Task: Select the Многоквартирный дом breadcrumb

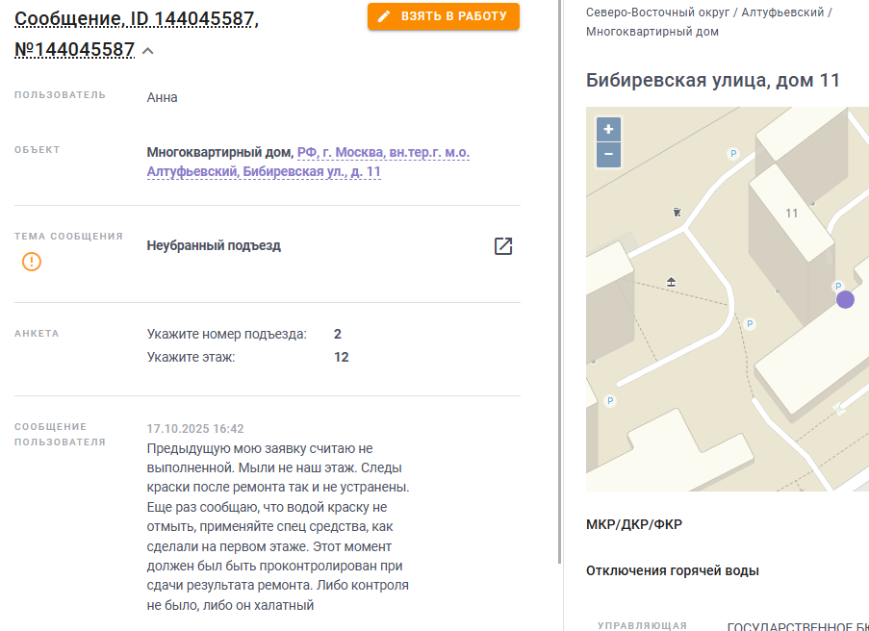Action: 652,32
